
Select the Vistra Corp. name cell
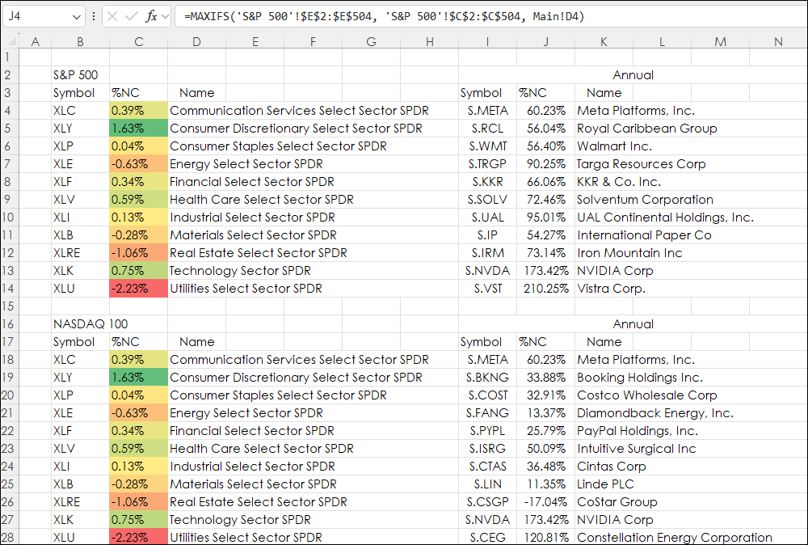pos(612,289)
